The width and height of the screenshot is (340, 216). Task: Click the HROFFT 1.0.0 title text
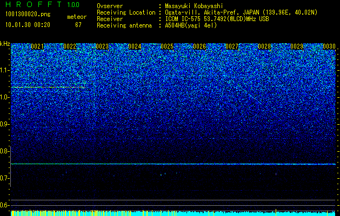click(43, 4)
